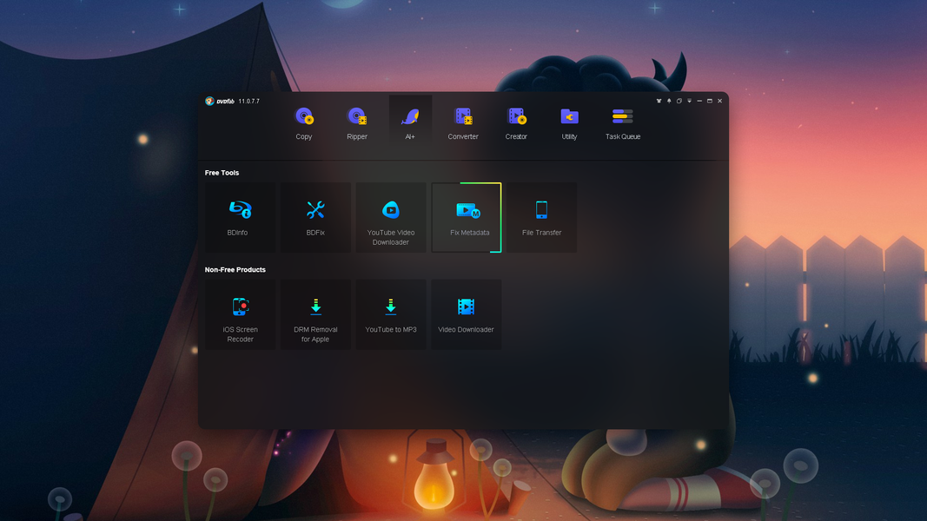The image size is (927, 521).
Task: Click the DVDFab logo in the title bar
Action: tap(220, 101)
